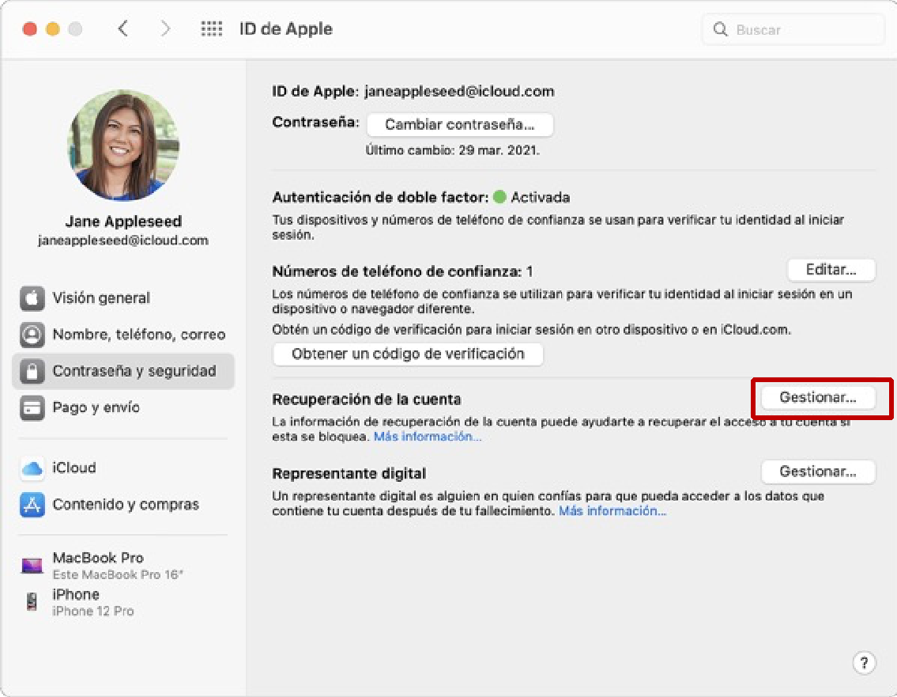Viewport: 897px width, 697px height.
Task: Click Editar button for trusted phone numbers
Action: point(831,270)
